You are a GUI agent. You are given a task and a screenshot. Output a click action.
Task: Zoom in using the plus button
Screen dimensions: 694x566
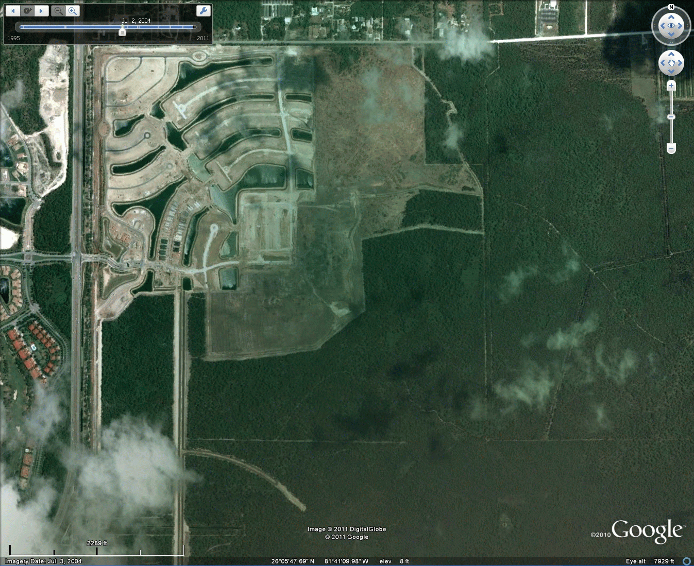tap(671, 86)
